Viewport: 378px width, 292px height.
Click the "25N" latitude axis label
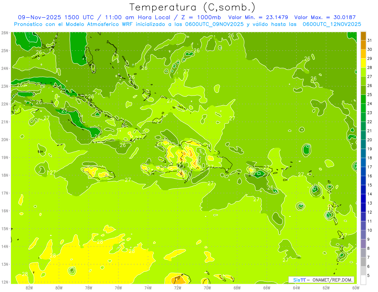(x=4, y=50)
